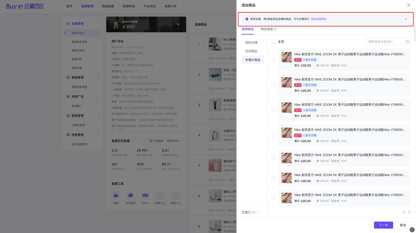The image size is (416, 233).
Task: Click the 营销管理 sidebar section icon
Action: click(68, 116)
